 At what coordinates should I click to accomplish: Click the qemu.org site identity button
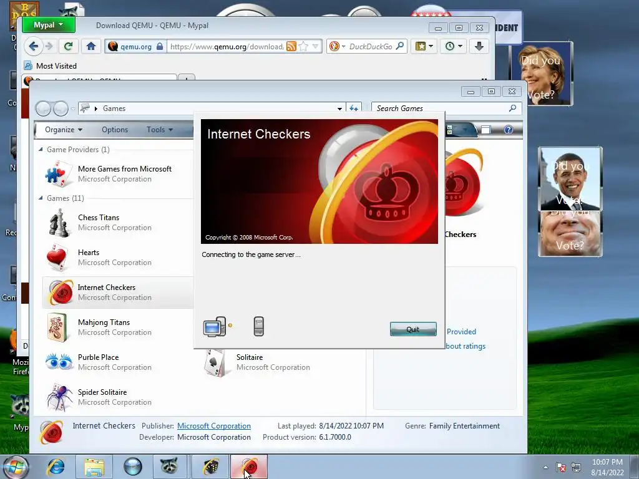pyautogui.click(x=135, y=46)
